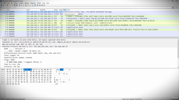Open the Statistics menu
The image size is (179, 100).
click(x=27, y=3)
